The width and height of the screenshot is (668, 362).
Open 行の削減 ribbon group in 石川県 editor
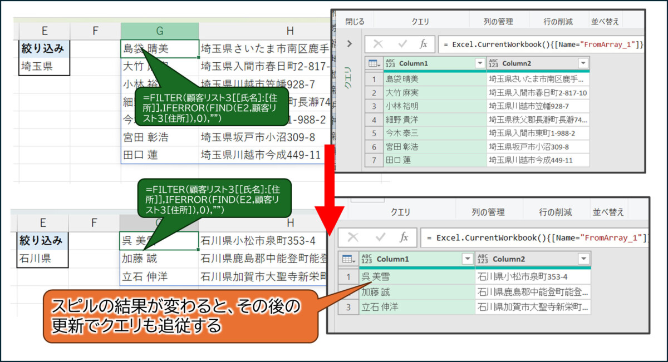point(556,212)
